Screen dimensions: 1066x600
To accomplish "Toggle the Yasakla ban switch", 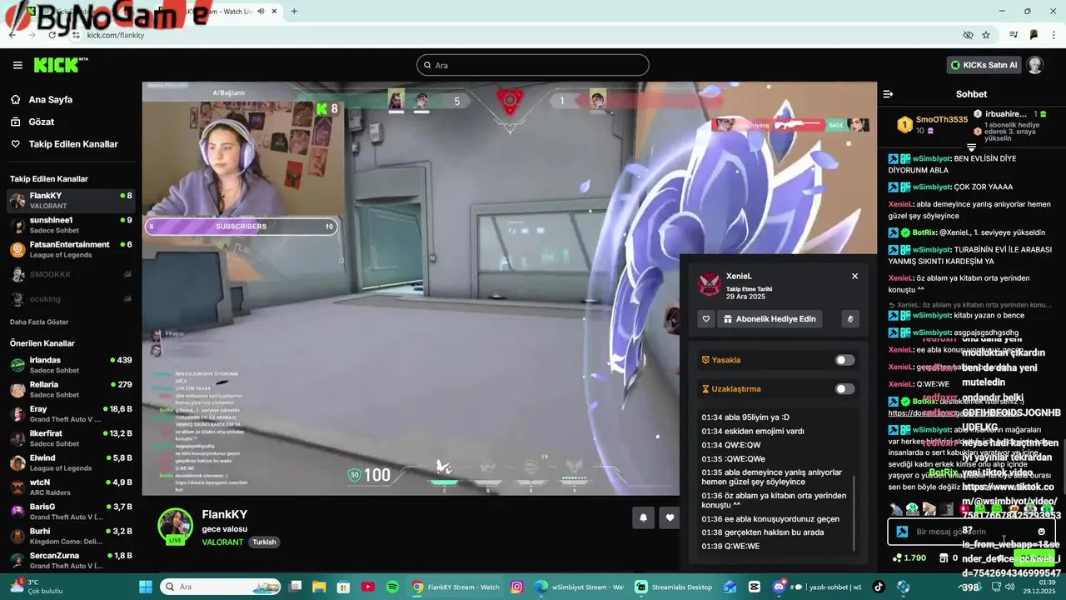I will (x=844, y=360).
